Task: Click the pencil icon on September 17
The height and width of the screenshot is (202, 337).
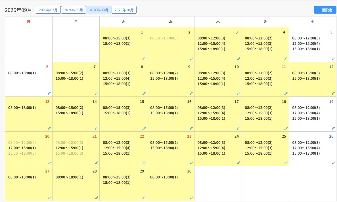Action: coord(238,128)
